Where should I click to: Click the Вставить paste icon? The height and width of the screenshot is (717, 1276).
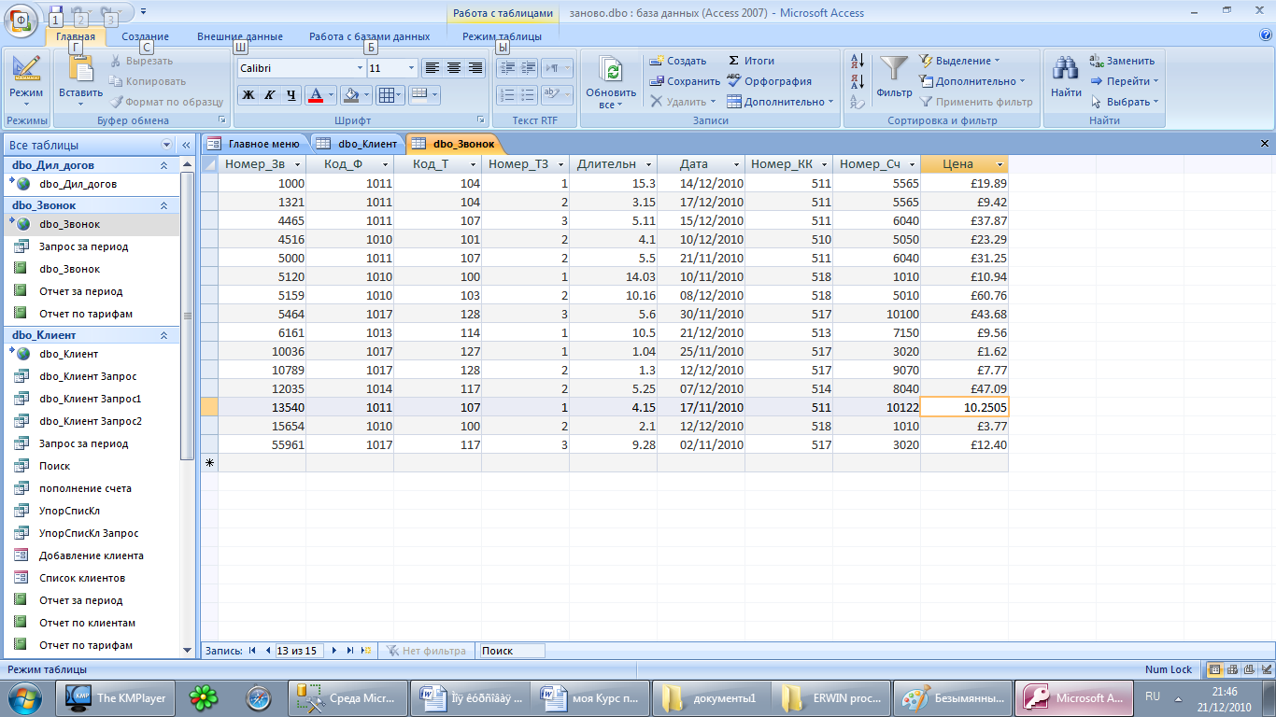pyautogui.click(x=81, y=67)
